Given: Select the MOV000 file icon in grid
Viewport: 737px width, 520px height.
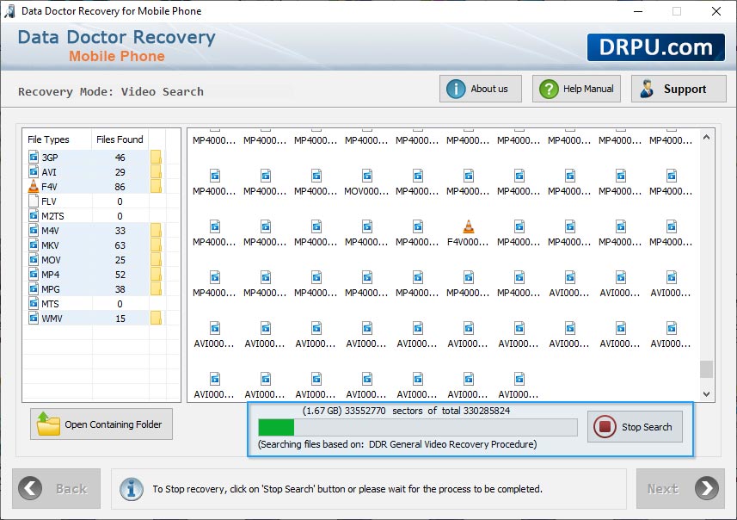Looking at the screenshot, I should (367, 176).
